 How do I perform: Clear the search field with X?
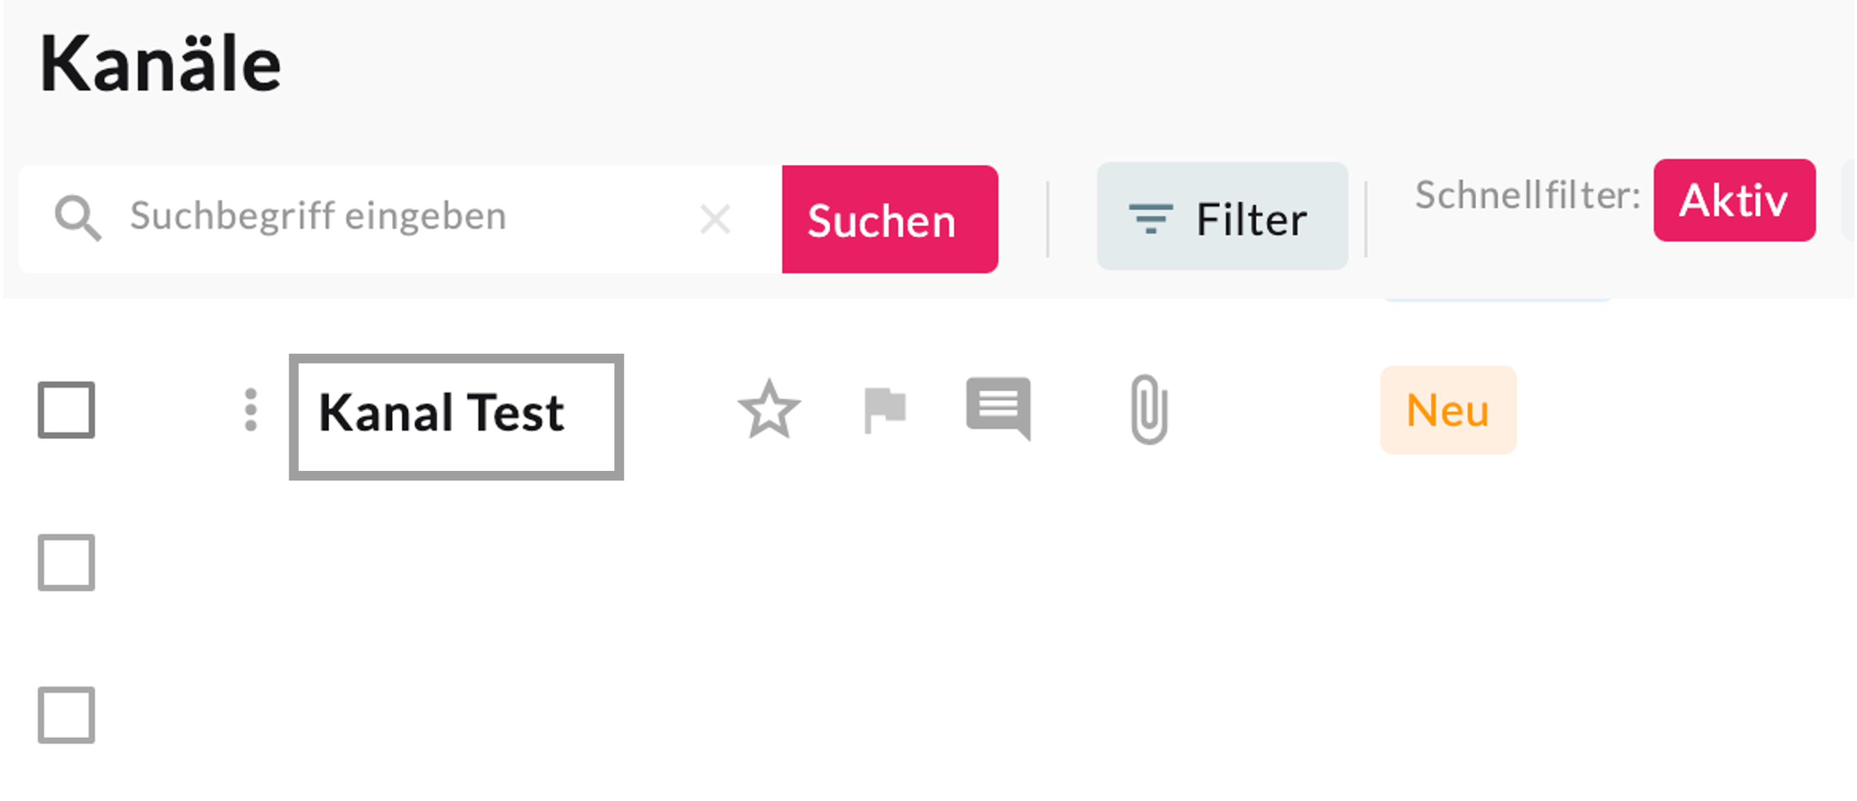pos(715,219)
